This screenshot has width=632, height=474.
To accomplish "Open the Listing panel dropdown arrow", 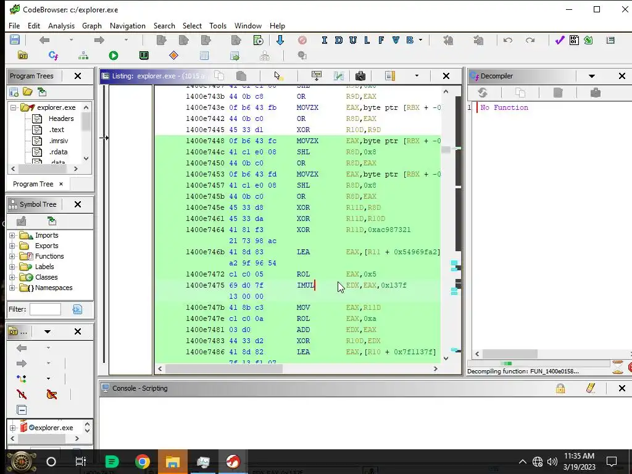I will click(x=417, y=76).
